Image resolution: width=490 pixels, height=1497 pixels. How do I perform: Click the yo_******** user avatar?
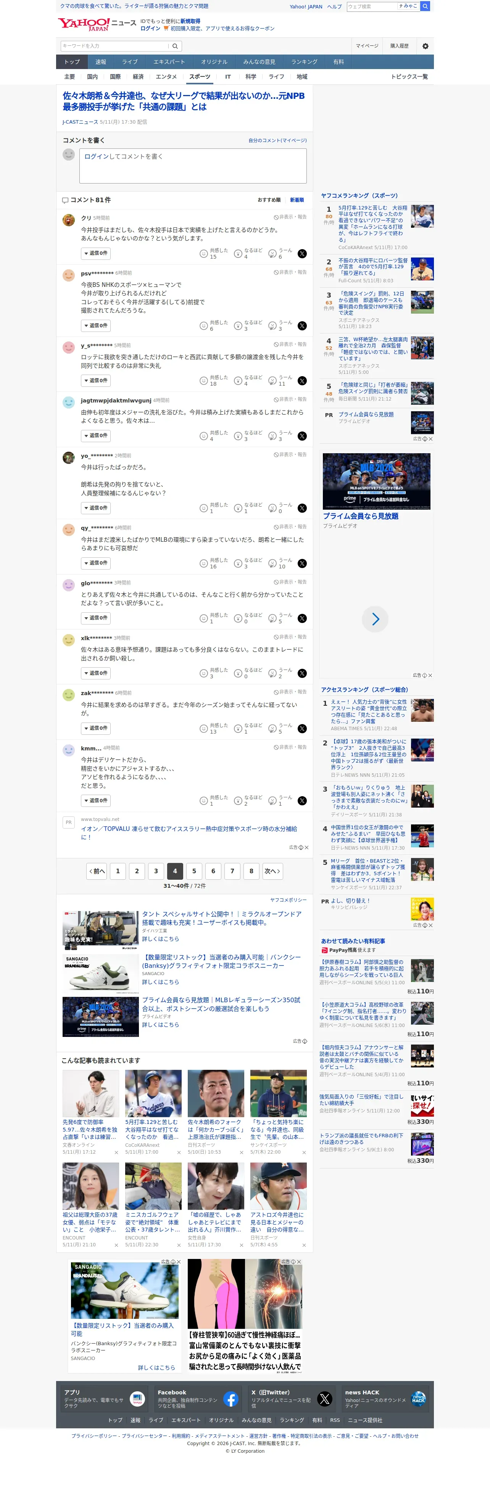pyautogui.click(x=69, y=457)
